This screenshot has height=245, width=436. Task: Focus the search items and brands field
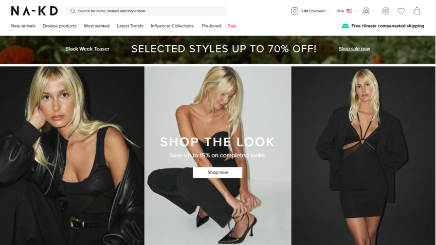click(146, 11)
